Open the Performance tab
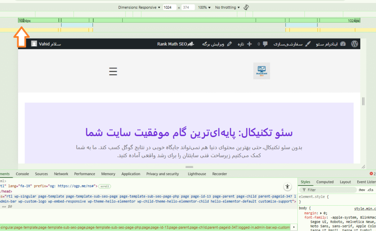Screen dimensions: 376x231 pos(84,174)
